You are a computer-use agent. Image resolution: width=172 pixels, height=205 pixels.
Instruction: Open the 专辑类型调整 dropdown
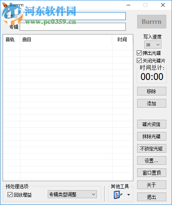[x=72, y=194]
